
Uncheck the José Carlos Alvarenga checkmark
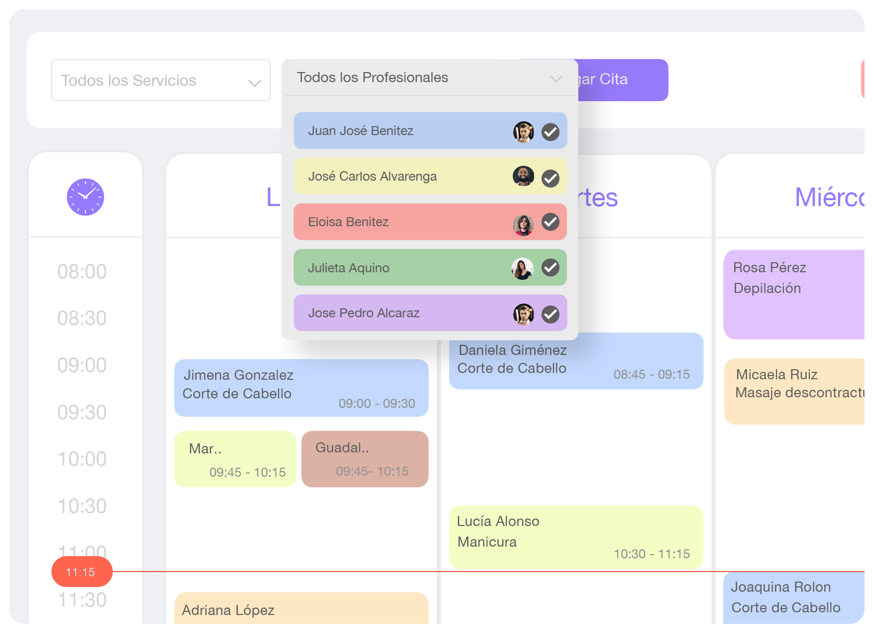coord(550,179)
